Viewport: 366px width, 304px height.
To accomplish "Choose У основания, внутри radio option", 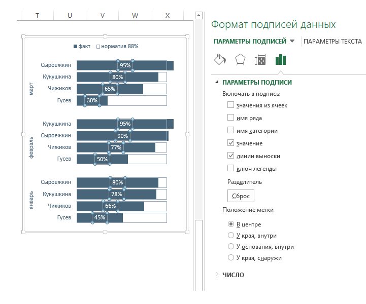I will pos(231,247).
